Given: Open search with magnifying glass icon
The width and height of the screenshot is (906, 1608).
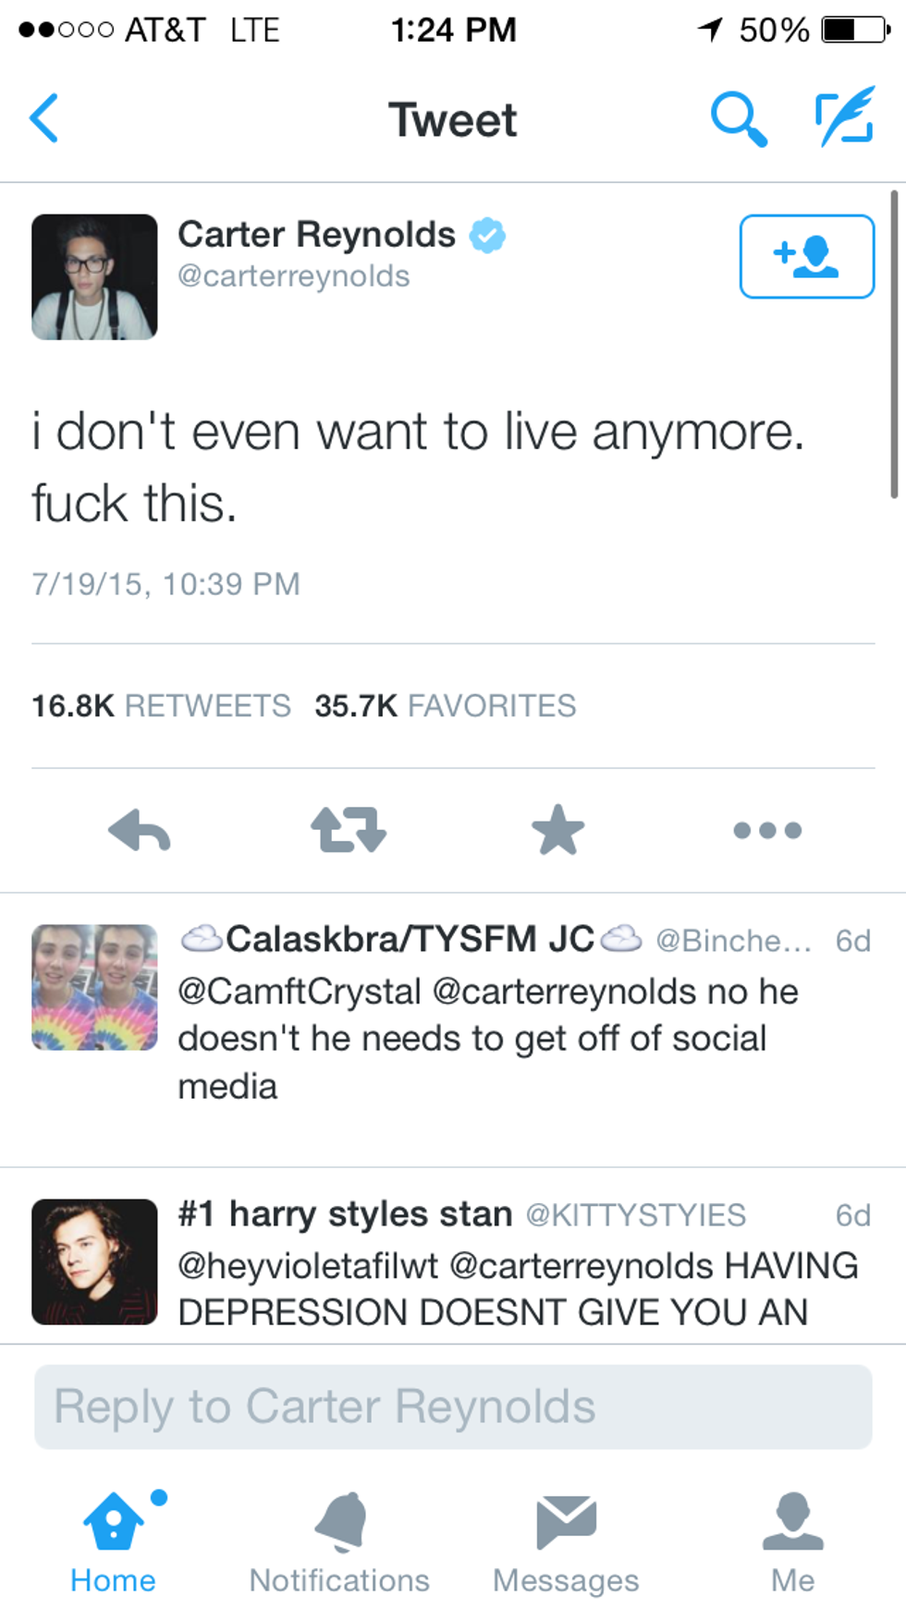Looking at the screenshot, I should pos(738,118).
